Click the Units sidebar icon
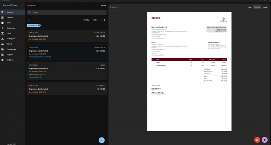271x145 pixels. pos(2,33)
